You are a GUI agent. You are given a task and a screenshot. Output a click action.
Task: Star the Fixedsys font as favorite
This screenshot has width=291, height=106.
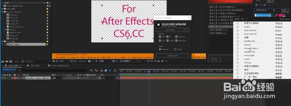coord(237,45)
